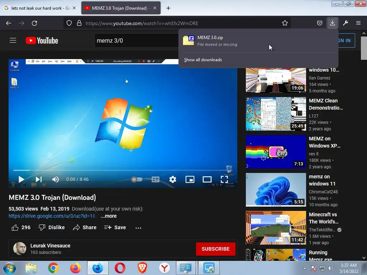Subscribe to Leurak Vinesauce channel
The height and width of the screenshot is (275, 367).
coord(215,249)
